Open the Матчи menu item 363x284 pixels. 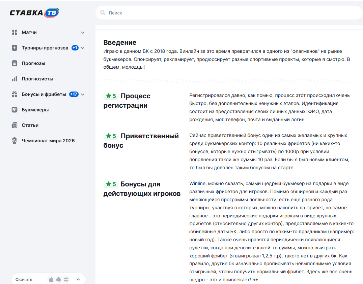[29, 32]
